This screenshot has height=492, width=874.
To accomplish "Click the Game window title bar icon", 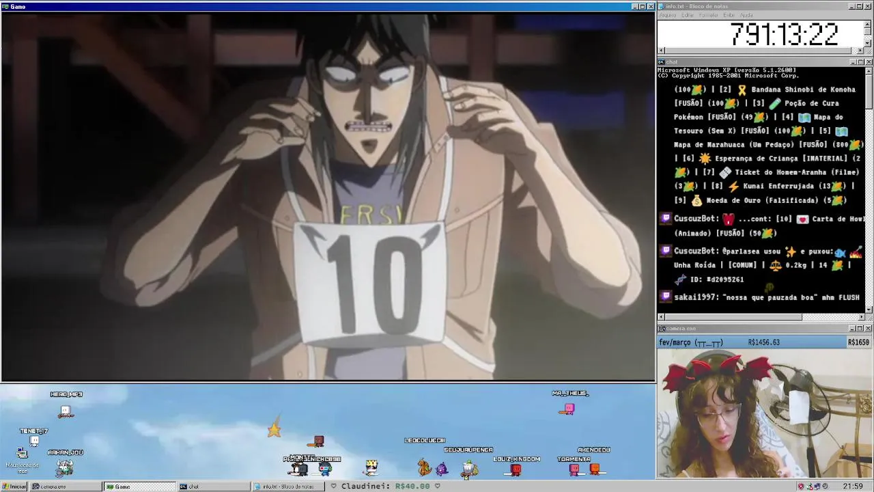I will click(5, 6).
